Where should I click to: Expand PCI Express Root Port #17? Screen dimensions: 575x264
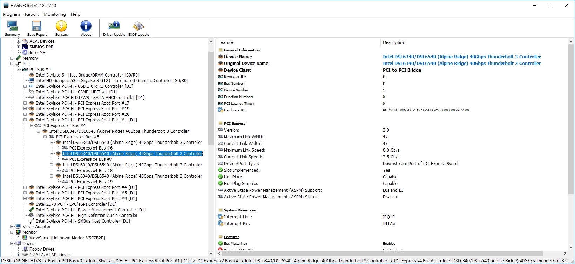coord(25,103)
